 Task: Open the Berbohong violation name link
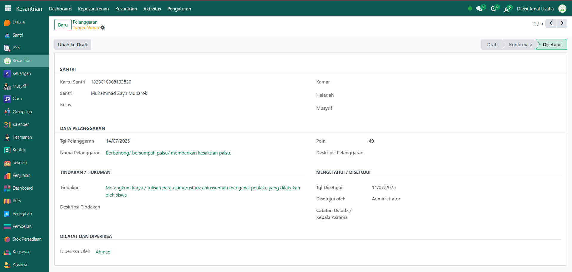(x=168, y=153)
